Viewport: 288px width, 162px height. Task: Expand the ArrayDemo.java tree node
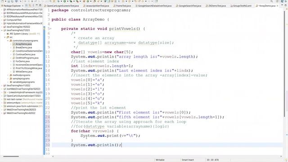tap(11, 44)
